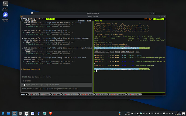The image size is (186, 116).
Task: Click the SESSION mode in Zellij status bar
Action: (118, 94)
